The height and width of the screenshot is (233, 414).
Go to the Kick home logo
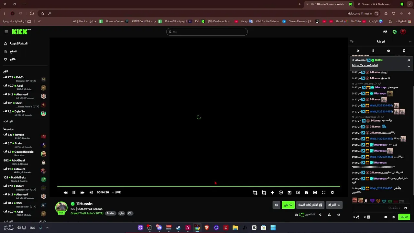coord(21,32)
